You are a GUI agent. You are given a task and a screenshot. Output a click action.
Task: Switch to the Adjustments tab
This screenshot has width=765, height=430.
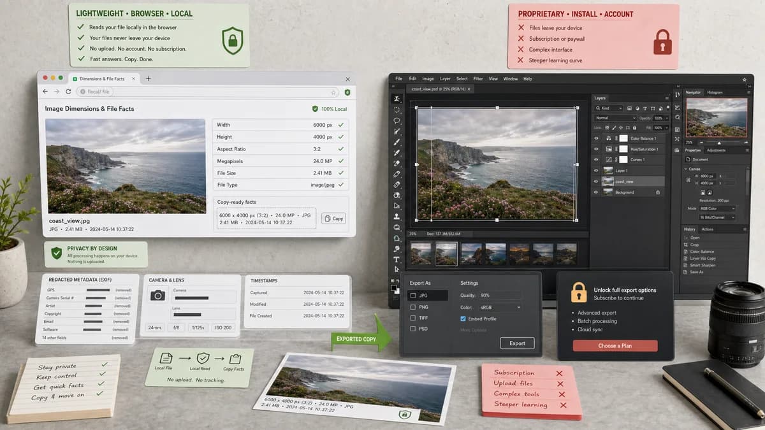pyautogui.click(x=716, y=150)
